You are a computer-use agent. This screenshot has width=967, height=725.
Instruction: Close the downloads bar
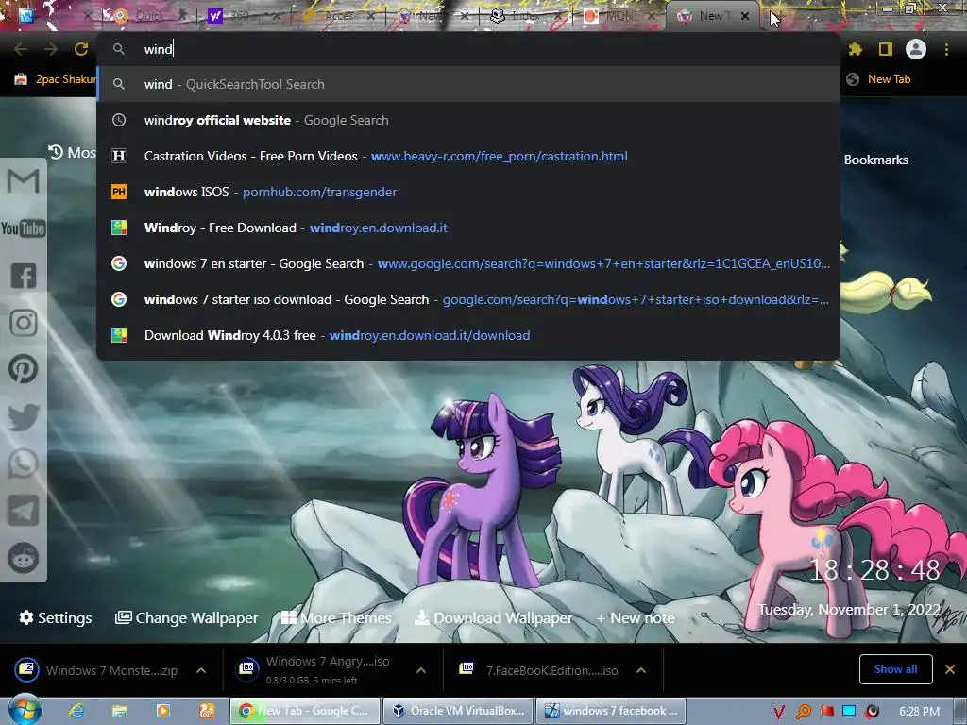tap(950, 669)
